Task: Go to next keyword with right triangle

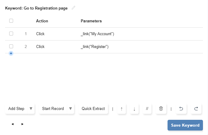Action: point(22,124)
